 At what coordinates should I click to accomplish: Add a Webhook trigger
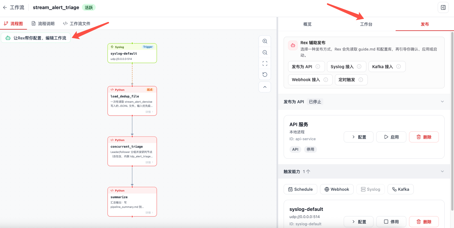(337, 189)
